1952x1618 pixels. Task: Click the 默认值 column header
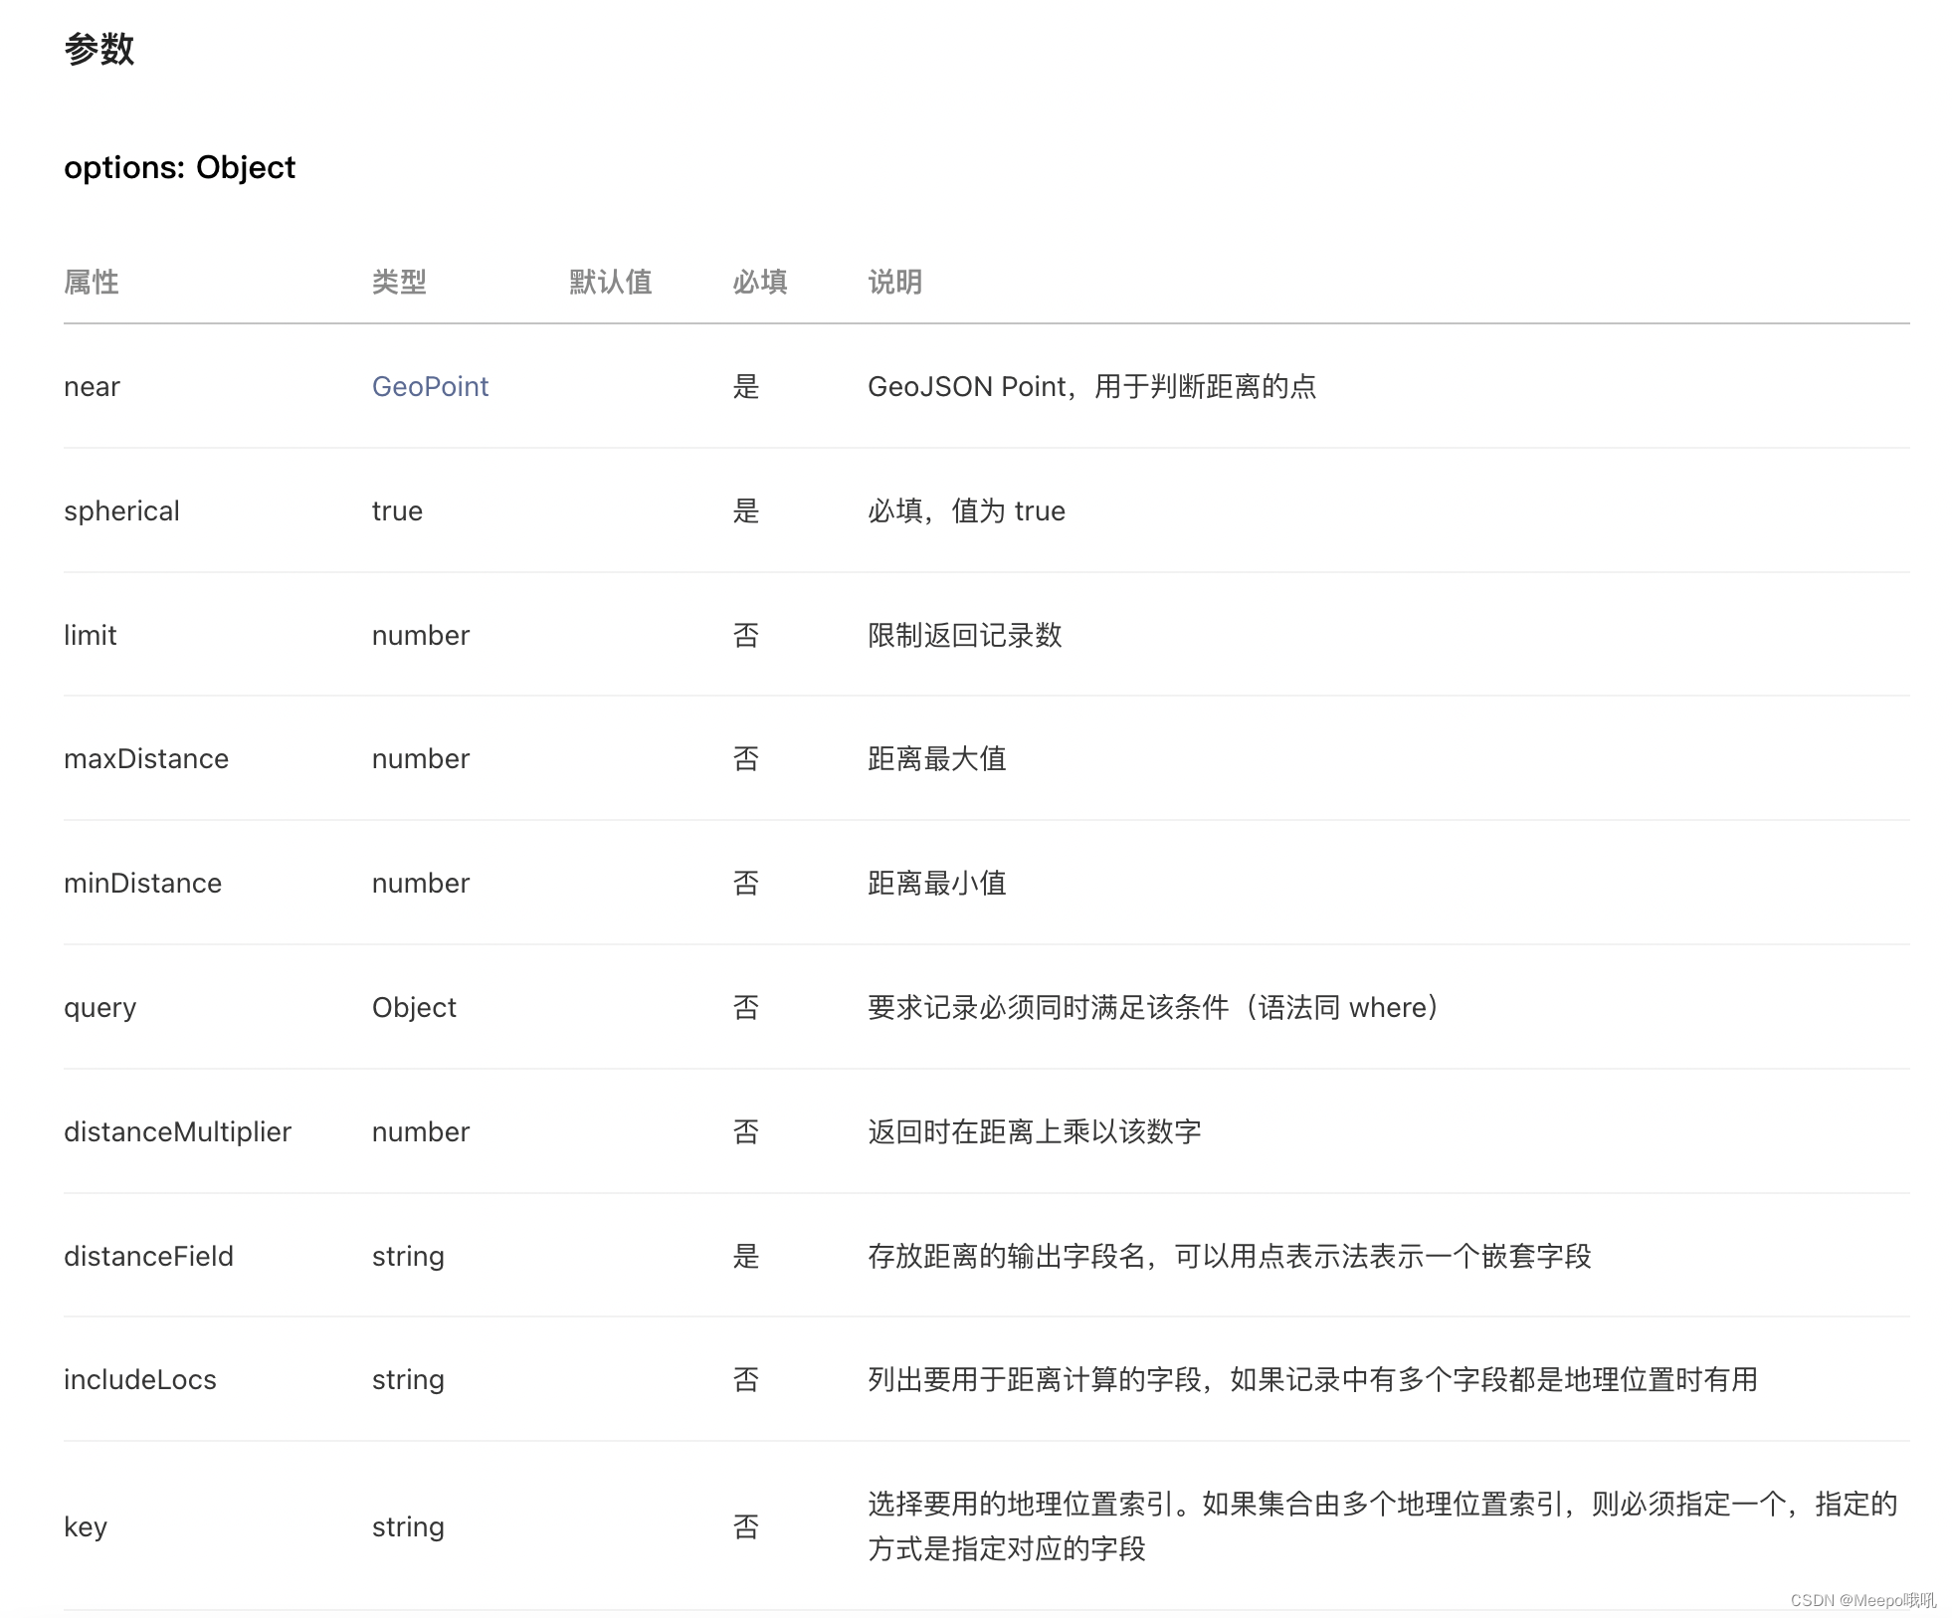(610, 282)
